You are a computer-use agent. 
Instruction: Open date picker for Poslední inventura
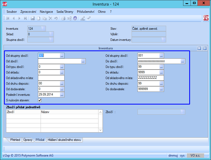point(62,95)
